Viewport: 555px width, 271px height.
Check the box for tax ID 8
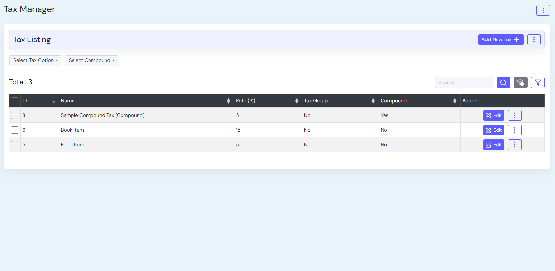pyautogui.click(x=15, y=115)
